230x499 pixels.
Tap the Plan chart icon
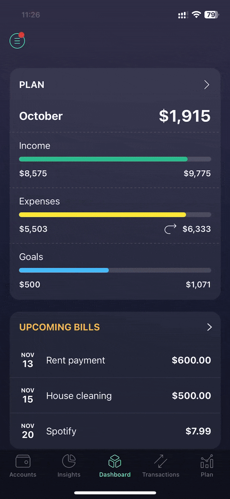[207, 461]
